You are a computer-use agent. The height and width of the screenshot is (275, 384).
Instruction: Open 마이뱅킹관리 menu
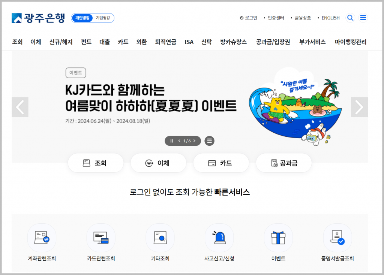(351, 42)
